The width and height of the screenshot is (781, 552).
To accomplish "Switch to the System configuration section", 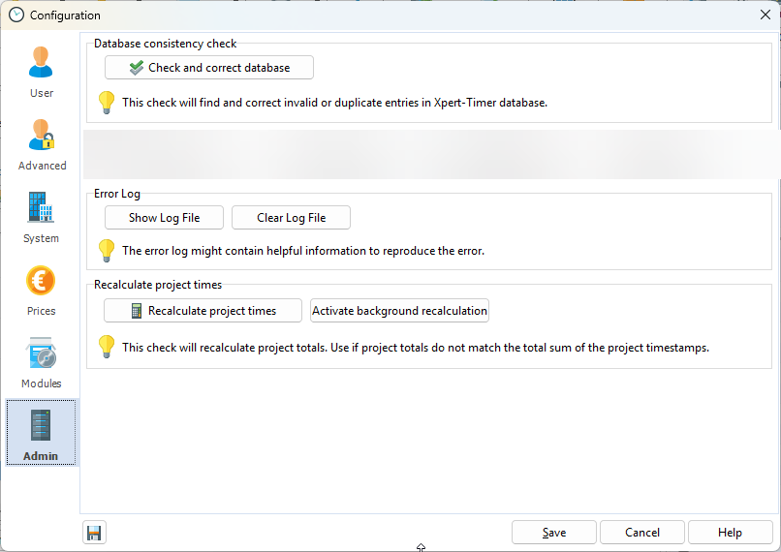I will [42, 216].
